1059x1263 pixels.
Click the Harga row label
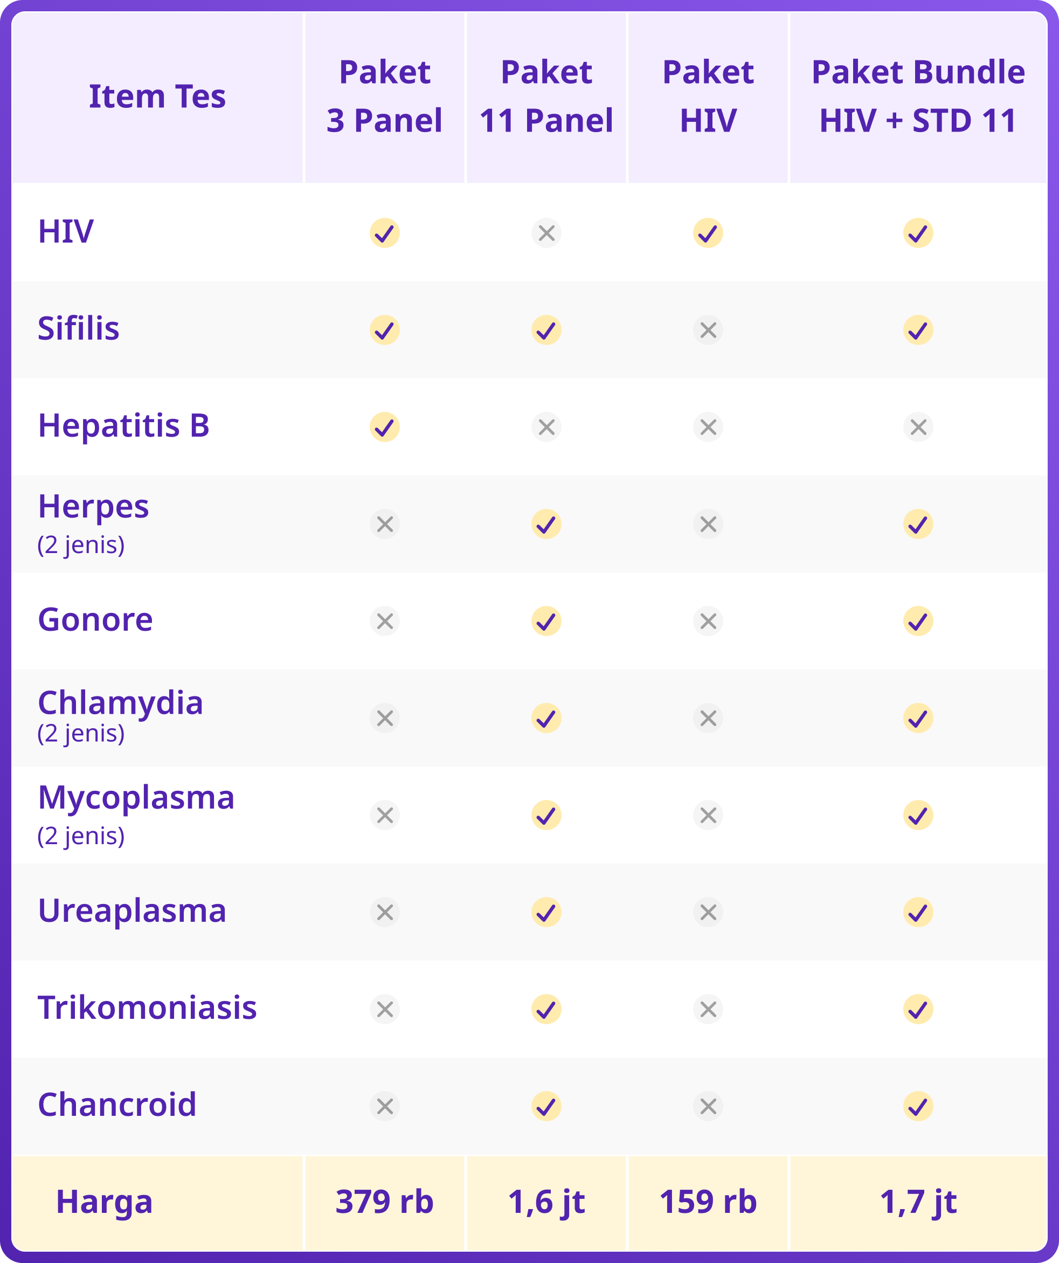tap(104, 1202)
